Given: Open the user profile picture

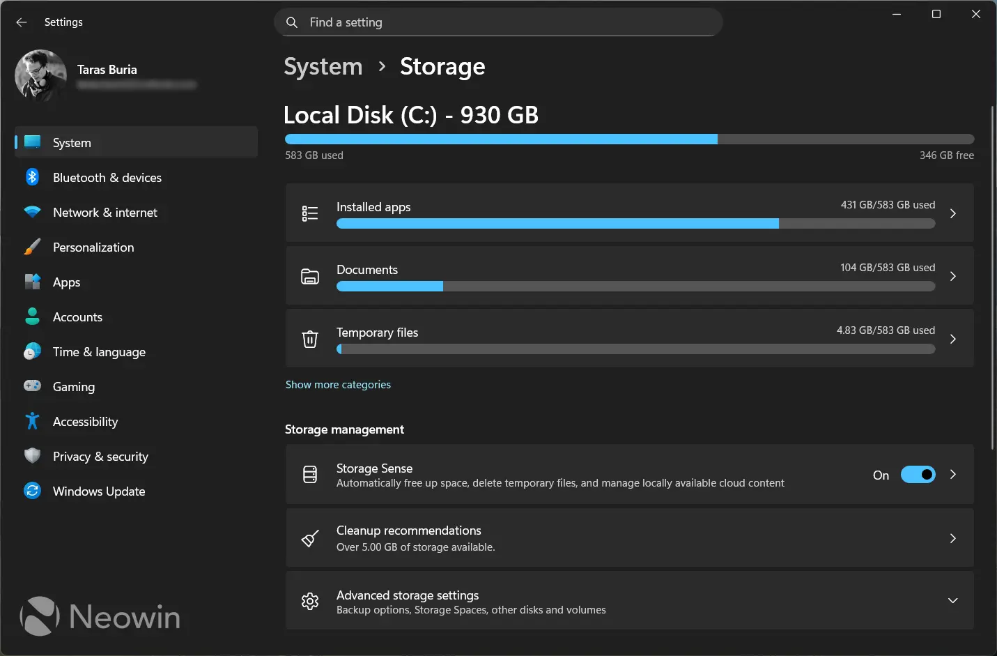Looking at the screenshot, I should tap(40, 75).
